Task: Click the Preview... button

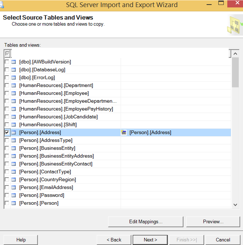Action: pyautogui.click(x=213, y=222)
